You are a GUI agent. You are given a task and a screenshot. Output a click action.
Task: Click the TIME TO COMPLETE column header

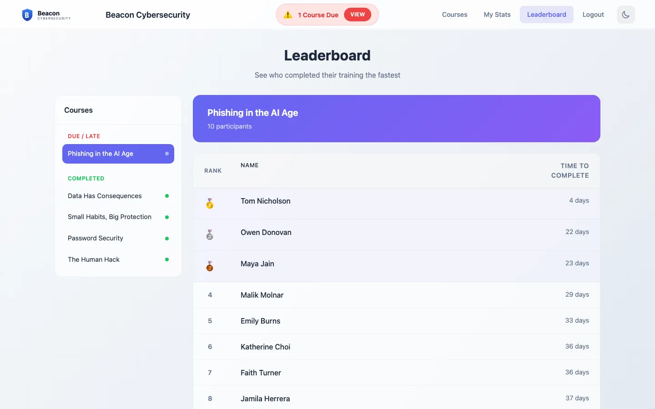point(570,170)
